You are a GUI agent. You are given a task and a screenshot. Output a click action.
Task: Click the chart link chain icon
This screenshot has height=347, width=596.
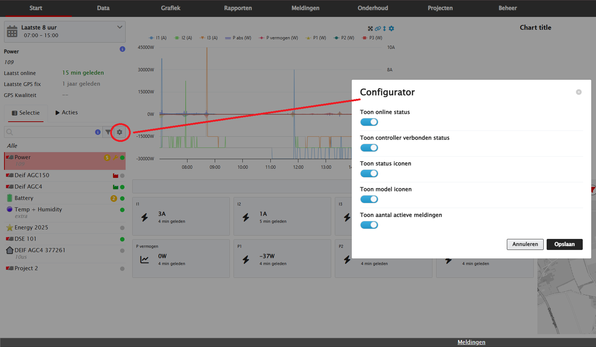[378, 29]
